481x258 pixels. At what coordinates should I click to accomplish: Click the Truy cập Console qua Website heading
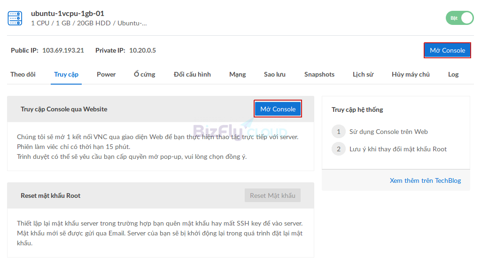pos(64,109)
